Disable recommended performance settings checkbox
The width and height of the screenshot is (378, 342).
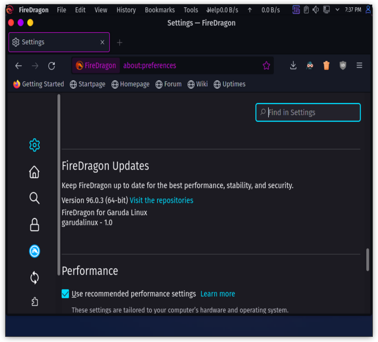65,294
